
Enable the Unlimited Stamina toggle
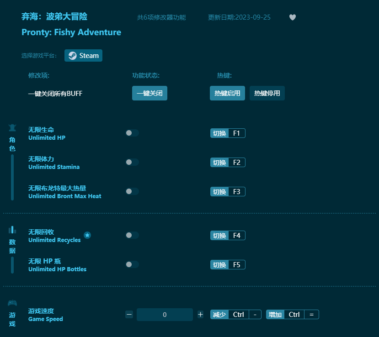pos(132,162)
